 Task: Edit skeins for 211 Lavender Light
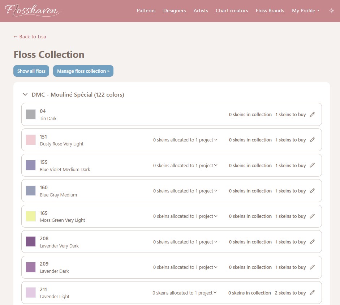click(x=312, y=293)
